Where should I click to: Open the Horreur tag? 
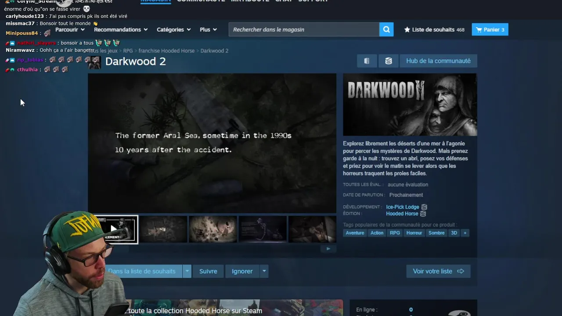414,233
